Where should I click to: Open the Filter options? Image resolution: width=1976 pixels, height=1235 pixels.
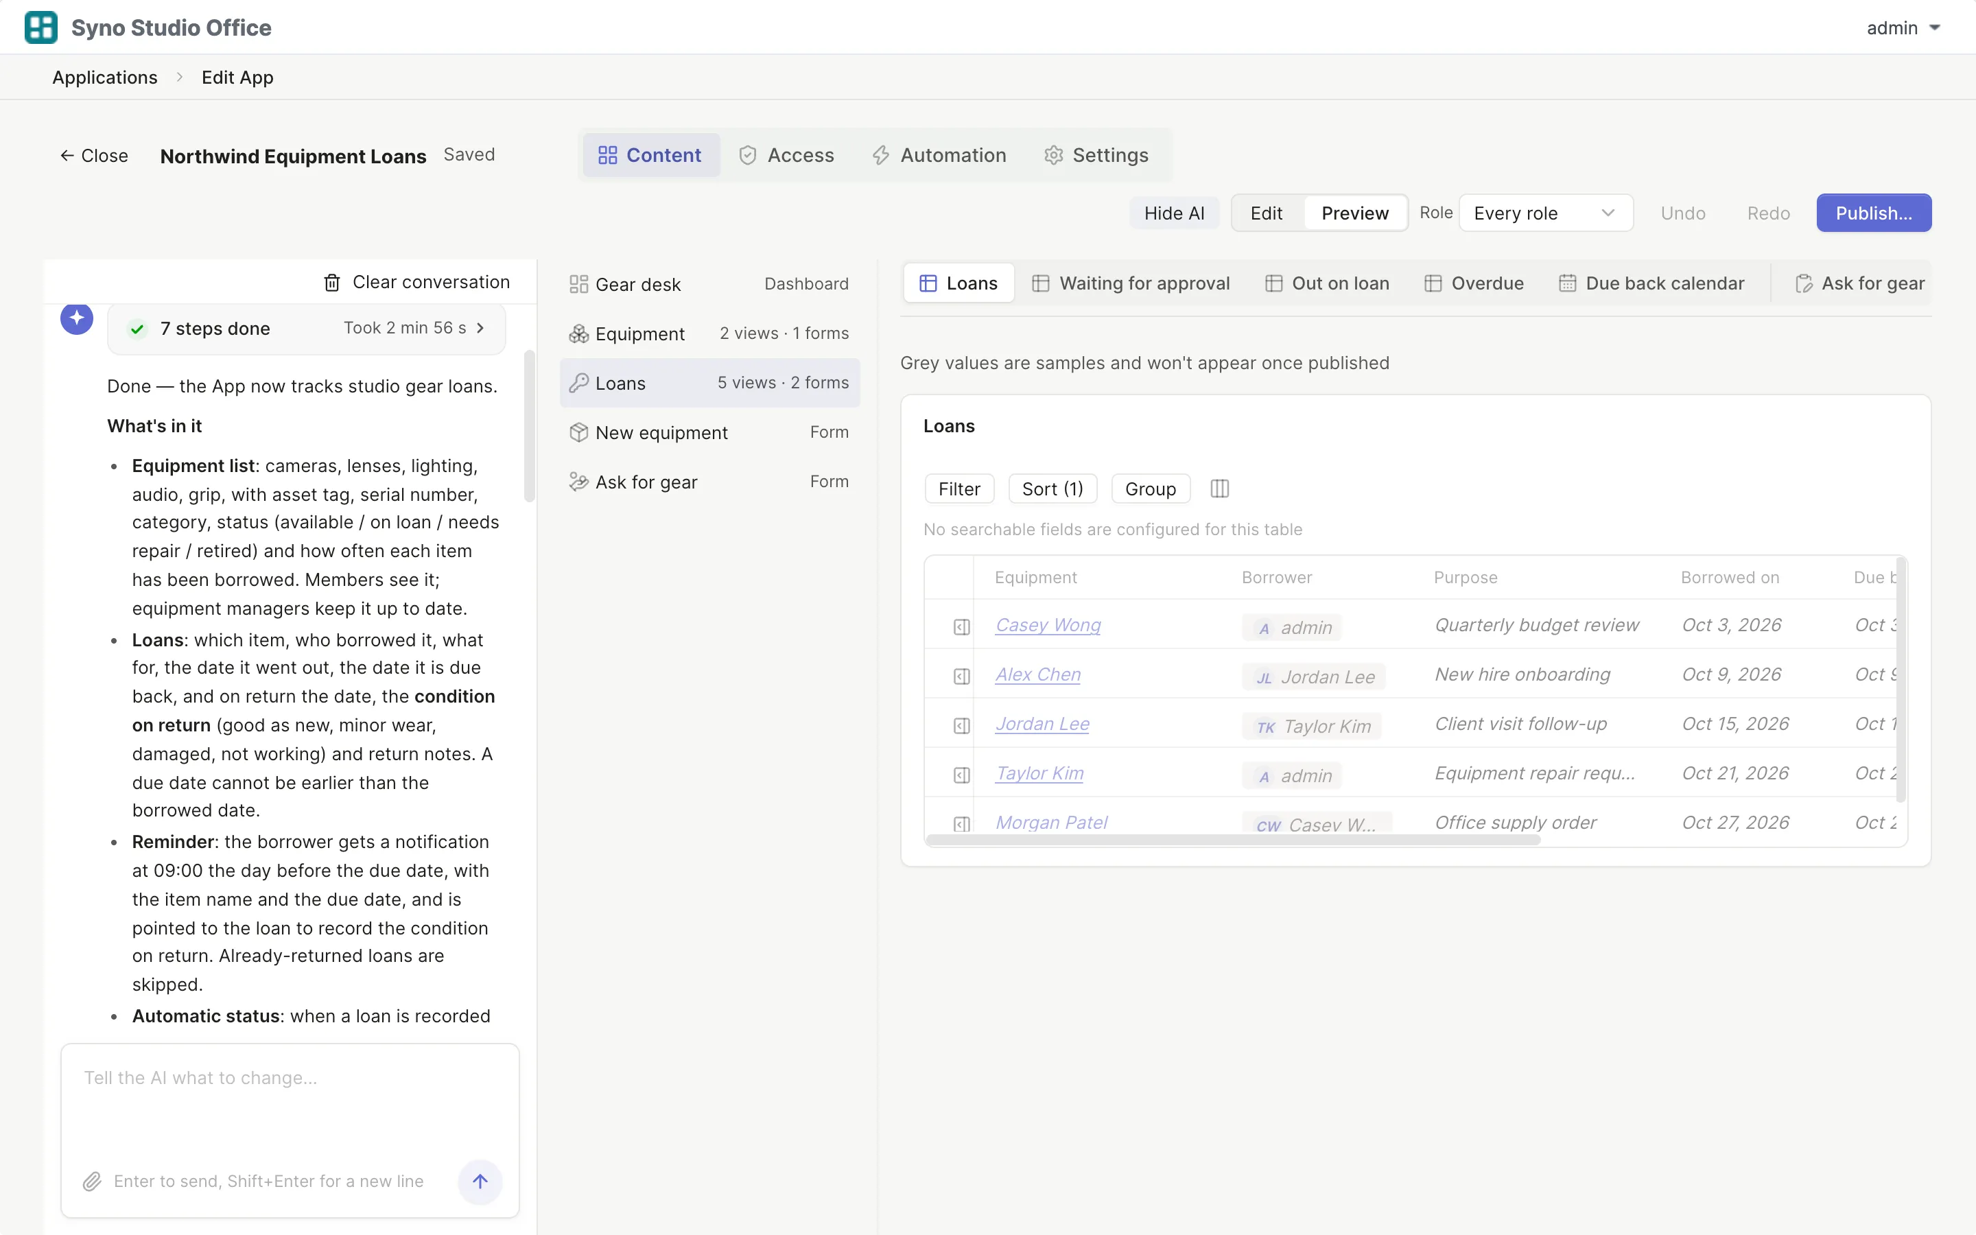(x=958, y=489)
